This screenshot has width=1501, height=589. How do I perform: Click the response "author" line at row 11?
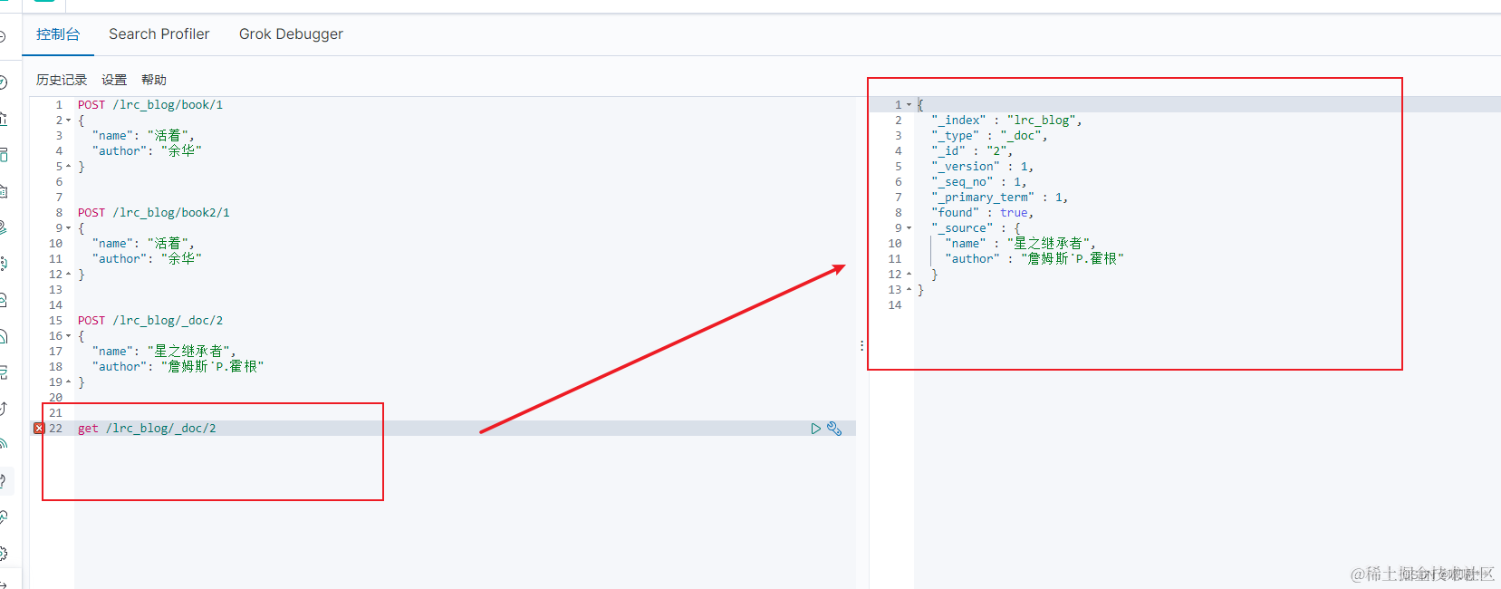[1034, 259]
